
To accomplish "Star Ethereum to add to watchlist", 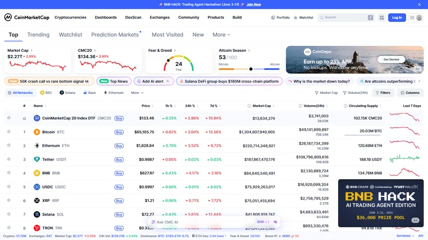I will click(9, 145).
